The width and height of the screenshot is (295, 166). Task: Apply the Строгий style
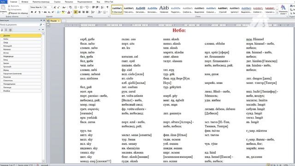coord(223,9)
